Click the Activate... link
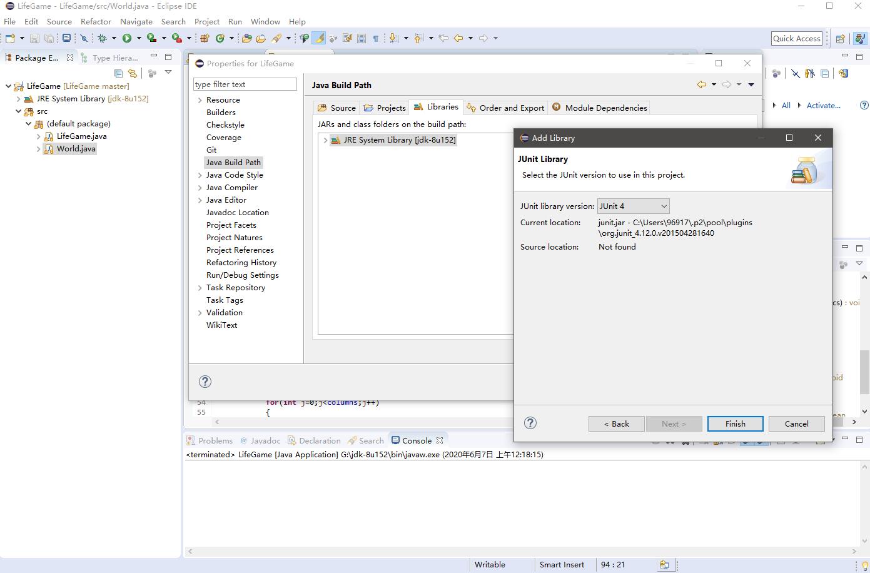 (824, 105)
